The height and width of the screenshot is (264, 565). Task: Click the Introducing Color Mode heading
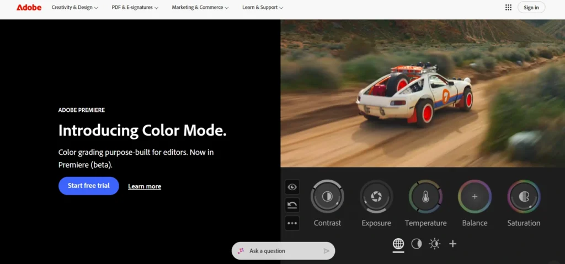coord(142,131)
